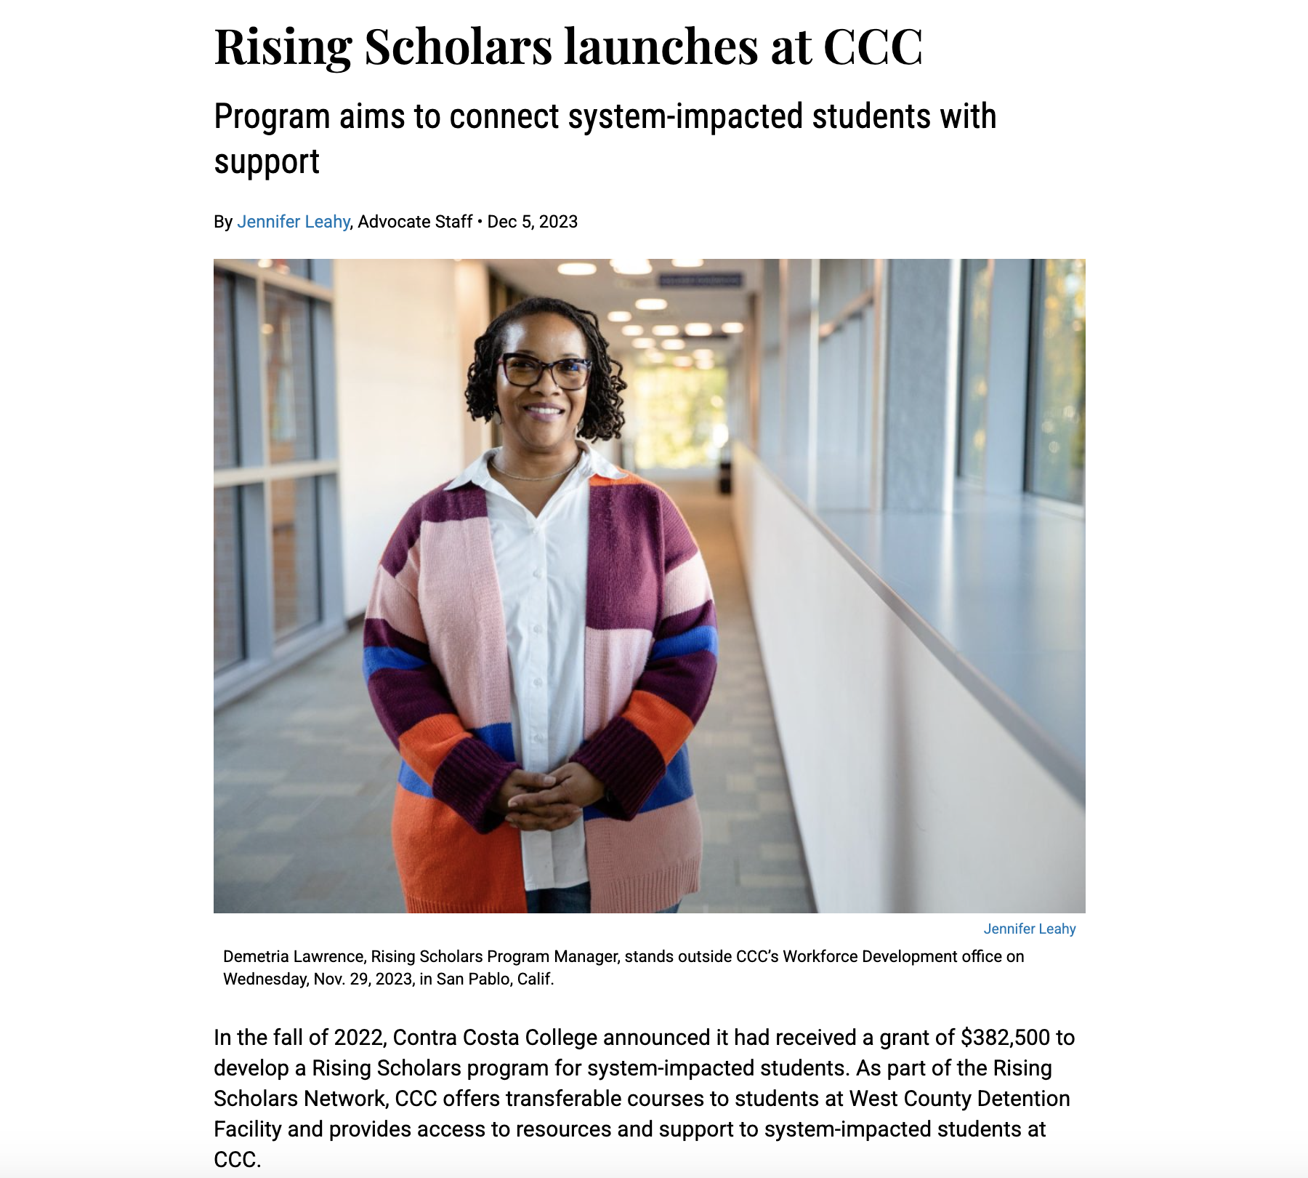Image resolution: width=1308 pixels, height=1178 pixels.
Task: Click the word support in the subheadline
Action: tap(267, 161)
